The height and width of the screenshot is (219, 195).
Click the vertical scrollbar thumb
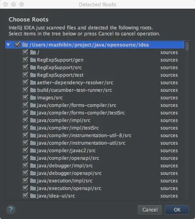pos(187,46)
